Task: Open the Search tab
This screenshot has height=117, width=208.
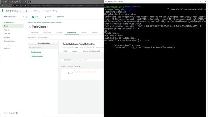Action: [84, 32]
